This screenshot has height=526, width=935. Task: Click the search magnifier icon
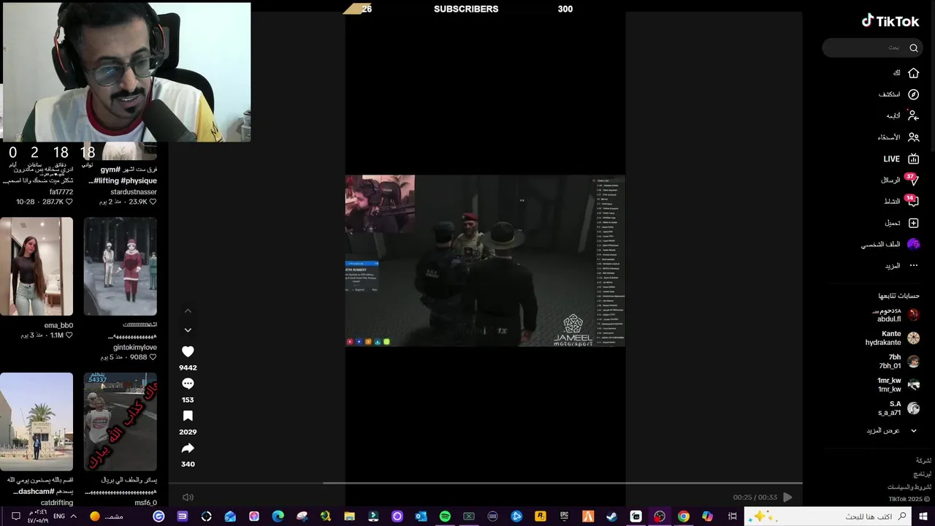(x=913, y=48)
